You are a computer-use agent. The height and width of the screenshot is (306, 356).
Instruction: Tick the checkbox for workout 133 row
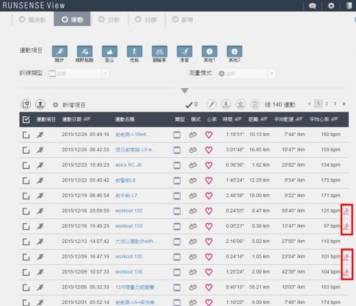coord(26,226)
